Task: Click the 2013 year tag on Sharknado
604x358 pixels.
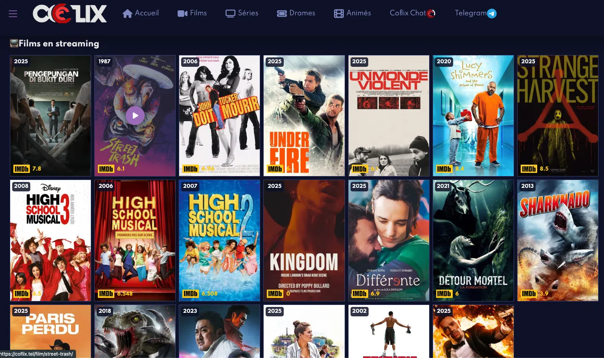Action: pos(527,186)
